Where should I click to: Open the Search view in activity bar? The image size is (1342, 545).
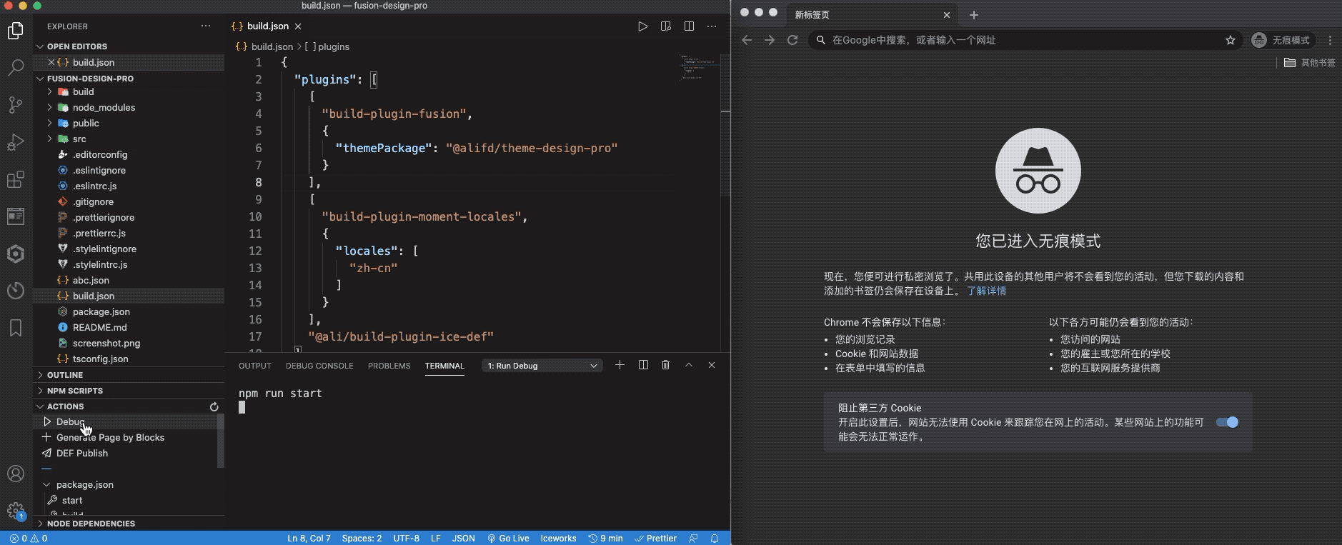pos(16,68)
